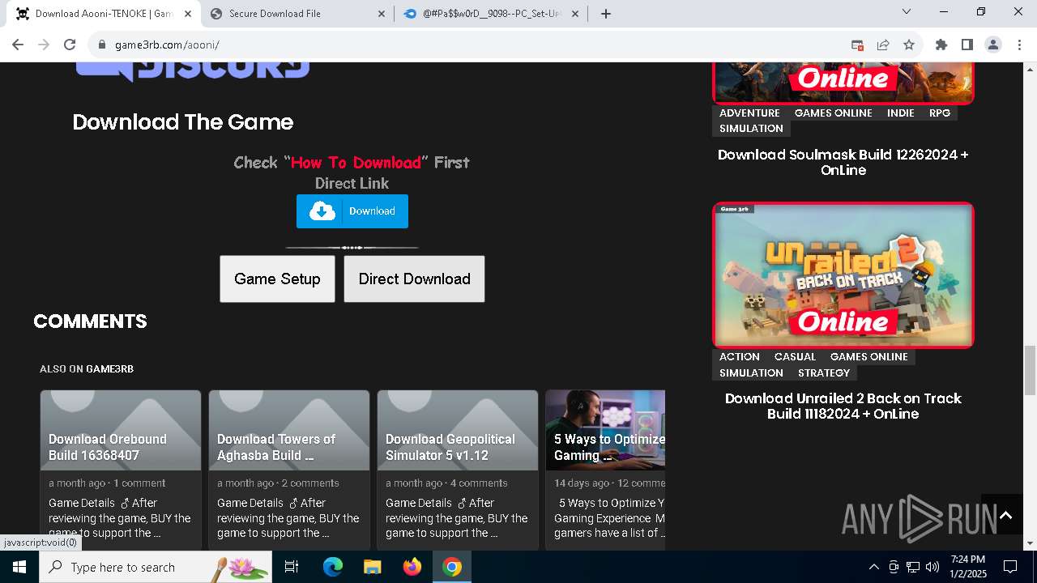
Task: Open Download Unrailed 2 Back on Track link
Action: point(843,406)
